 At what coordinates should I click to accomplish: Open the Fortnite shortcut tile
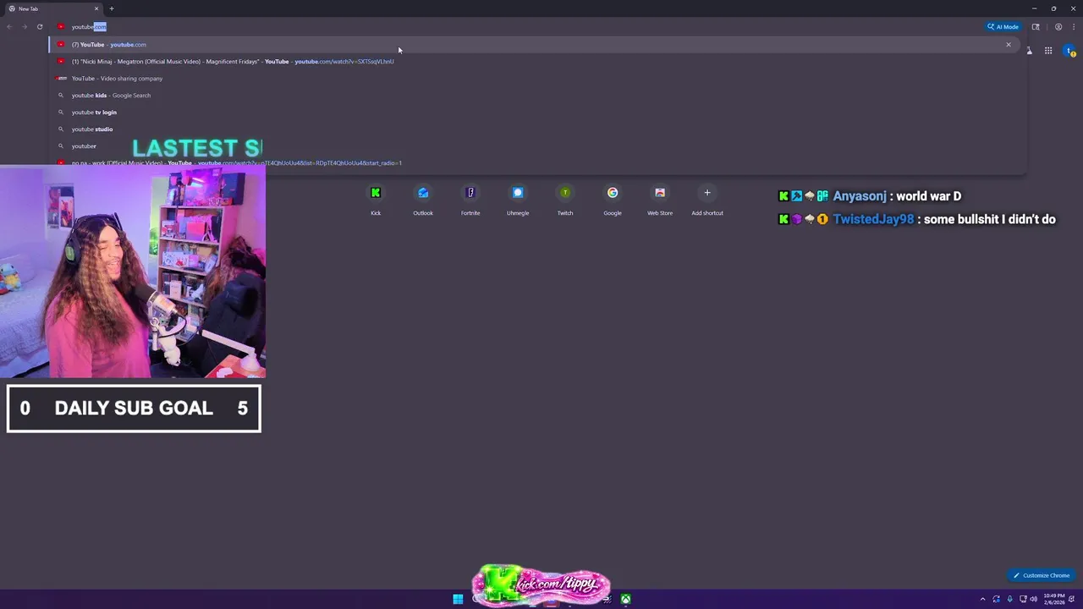click(x=470, y=200)
